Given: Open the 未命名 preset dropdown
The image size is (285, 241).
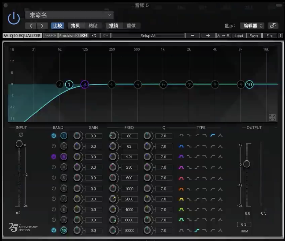Looking at the screenshot, I should tap(69, 15).
